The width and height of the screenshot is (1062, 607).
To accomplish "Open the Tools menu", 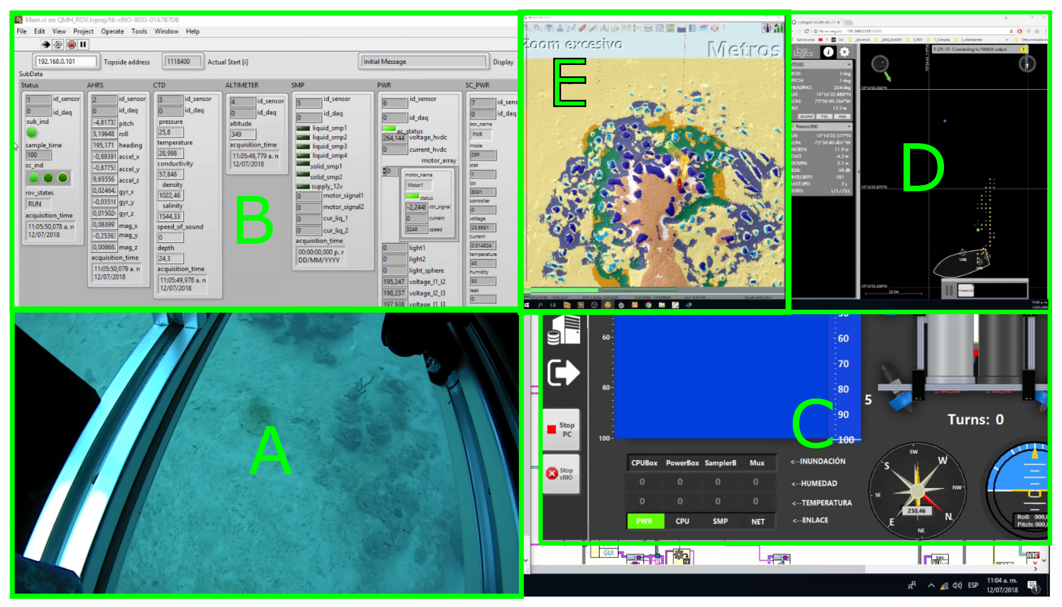I will (139, 31).
